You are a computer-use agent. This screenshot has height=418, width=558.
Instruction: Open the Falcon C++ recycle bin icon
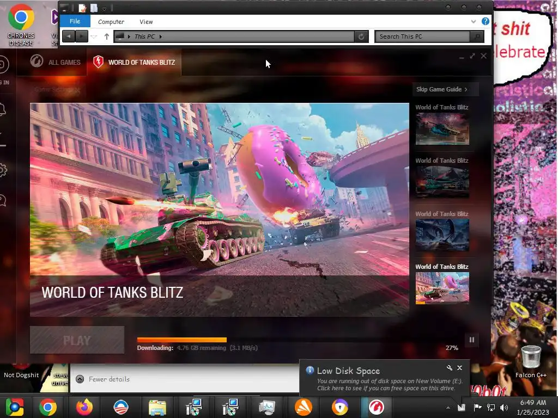click(531, 361)
